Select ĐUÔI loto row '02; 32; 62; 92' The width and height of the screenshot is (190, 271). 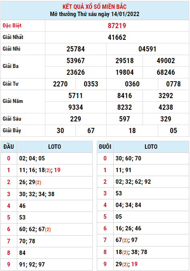point(133,182)
